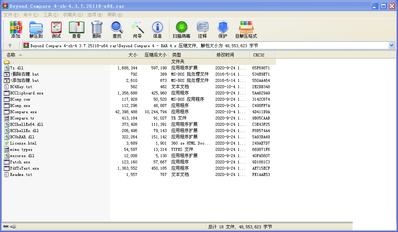This screenshot has height=232, width=398.
Task: Select the PdfToText.exe file name
Action: 24,168
